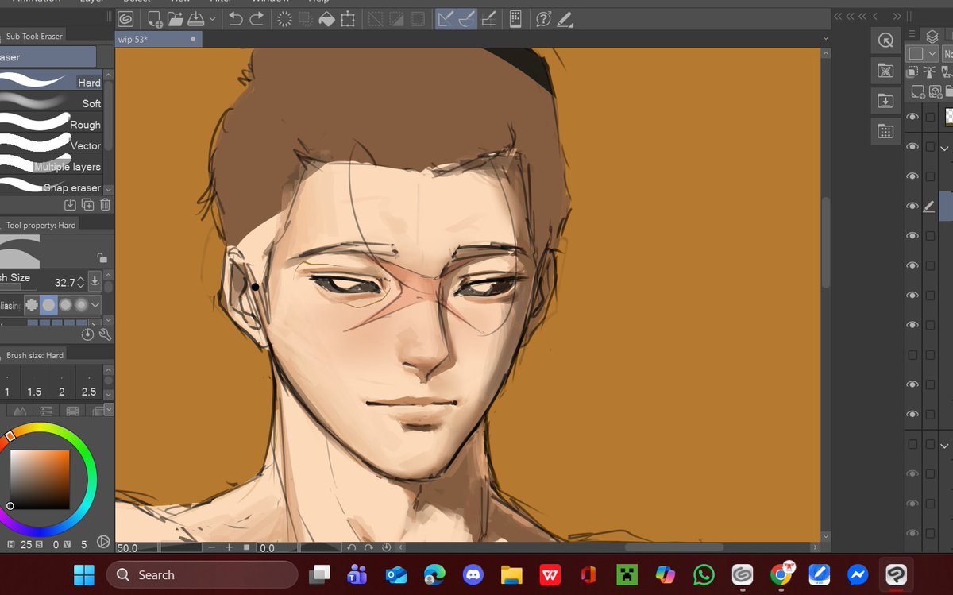Activate the Scale/Rotate transform icon
This screenshot has width=953, height=595.
click(x=348, y=19)
